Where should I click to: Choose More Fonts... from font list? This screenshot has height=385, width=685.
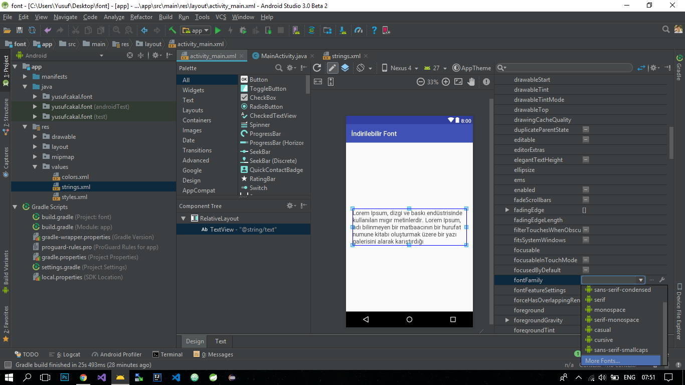pyautogui.click(x=602, y=361)
